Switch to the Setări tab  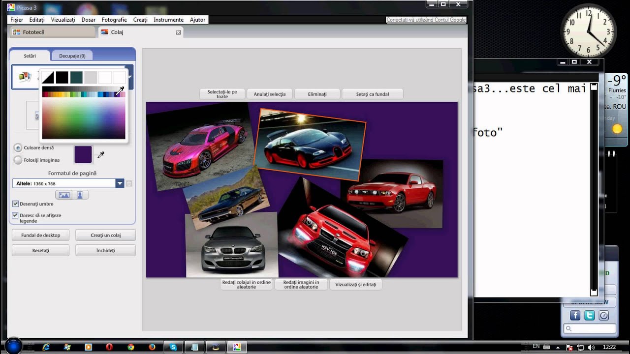(x=30, y=56)
